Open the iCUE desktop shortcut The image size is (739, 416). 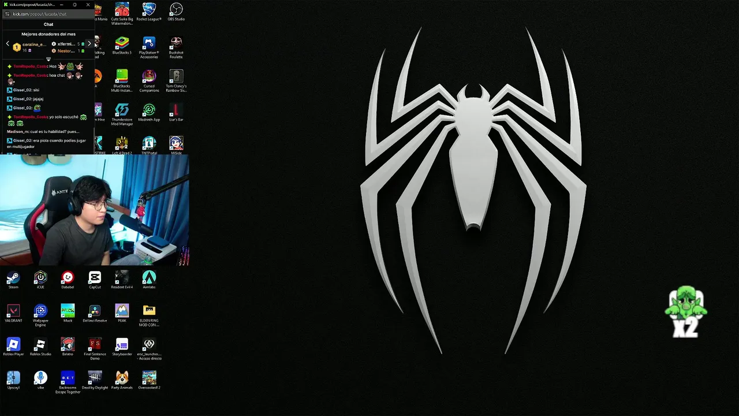[x=40, y=280]
